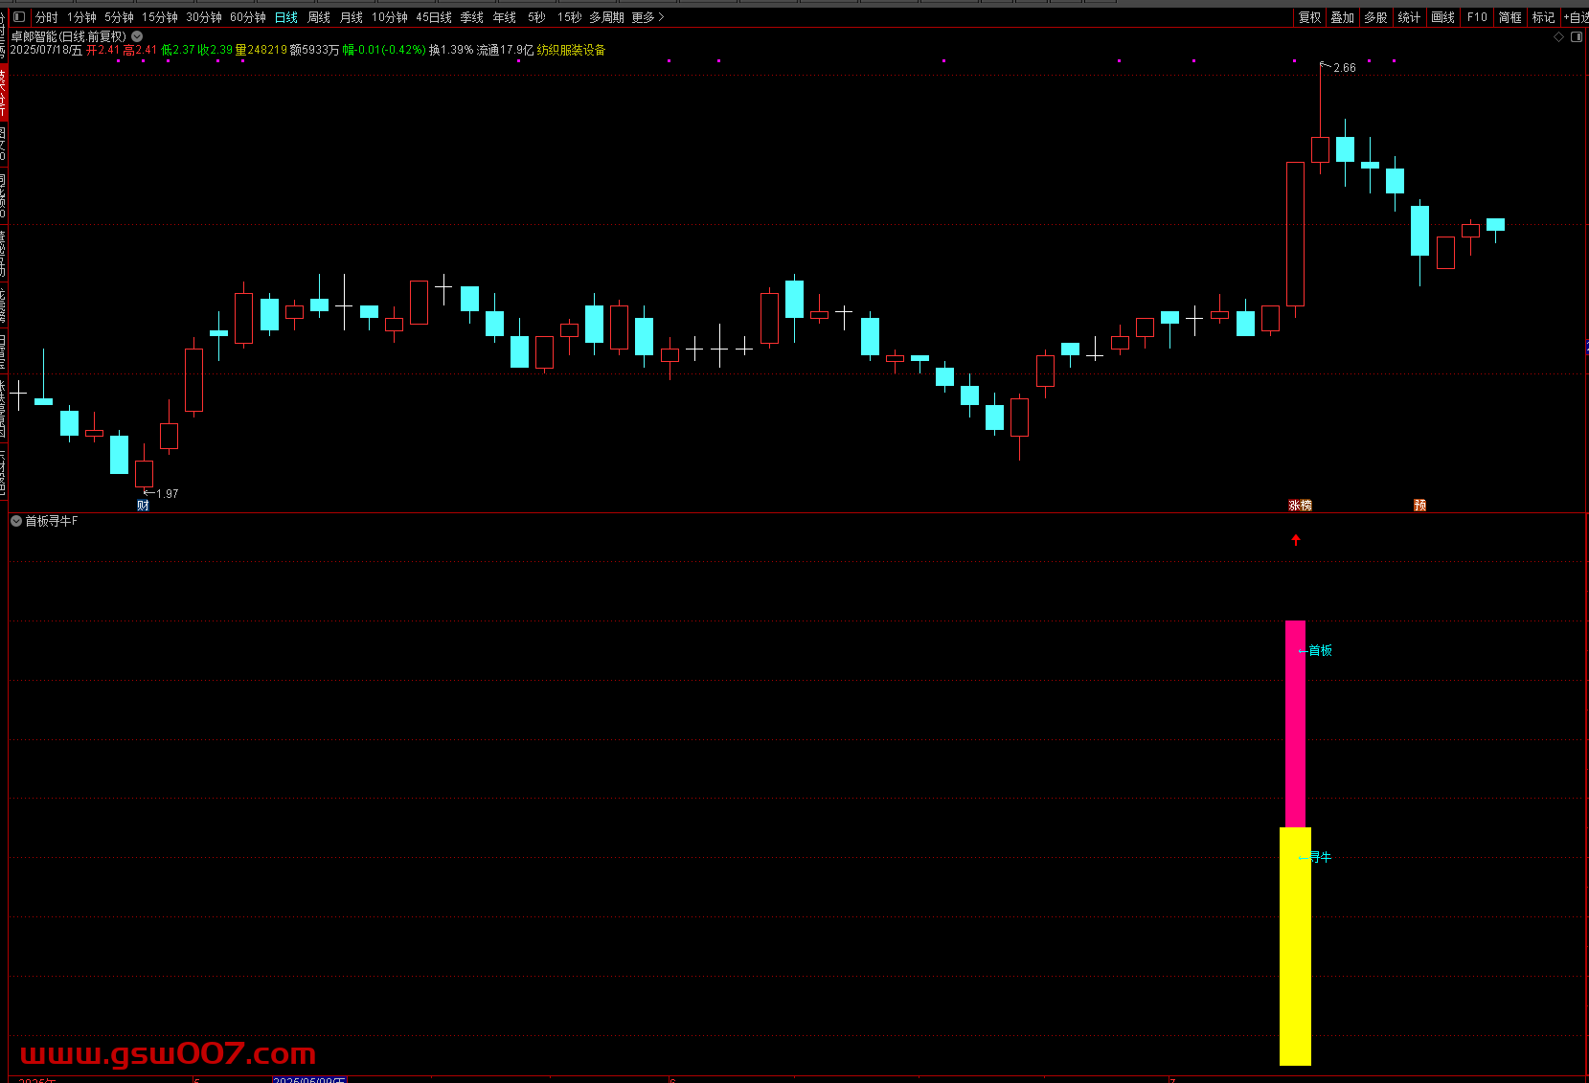
Task: Activate the 画线 drawing tool button
Action: (x=1443, y=17)
